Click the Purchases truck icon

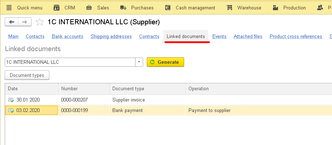point(123,8)
